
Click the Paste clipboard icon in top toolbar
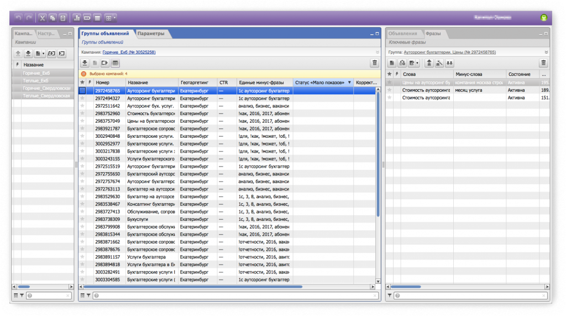click(x=63, y=18)
